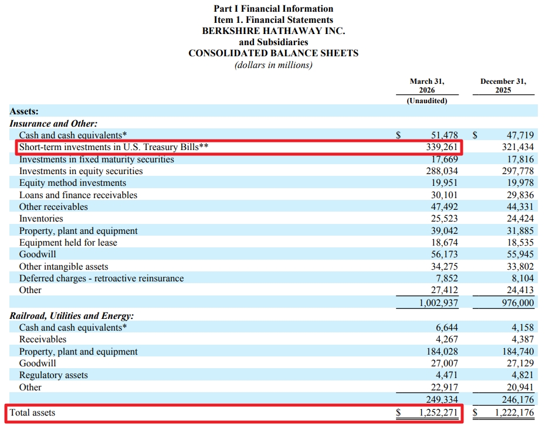Select the Total assets row label
Viewport: 549px width, 425px height.
pyautogui.click(x=32, y=413)
